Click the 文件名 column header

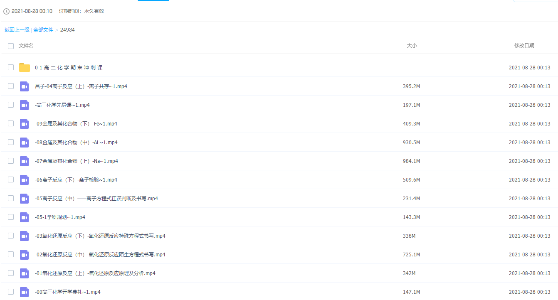pos(26,46)
